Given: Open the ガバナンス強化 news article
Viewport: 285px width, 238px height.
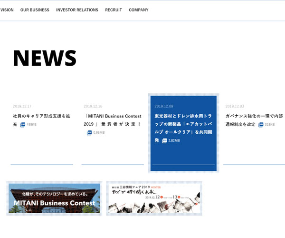Looking at the screenshot, I should coord(254,116).
